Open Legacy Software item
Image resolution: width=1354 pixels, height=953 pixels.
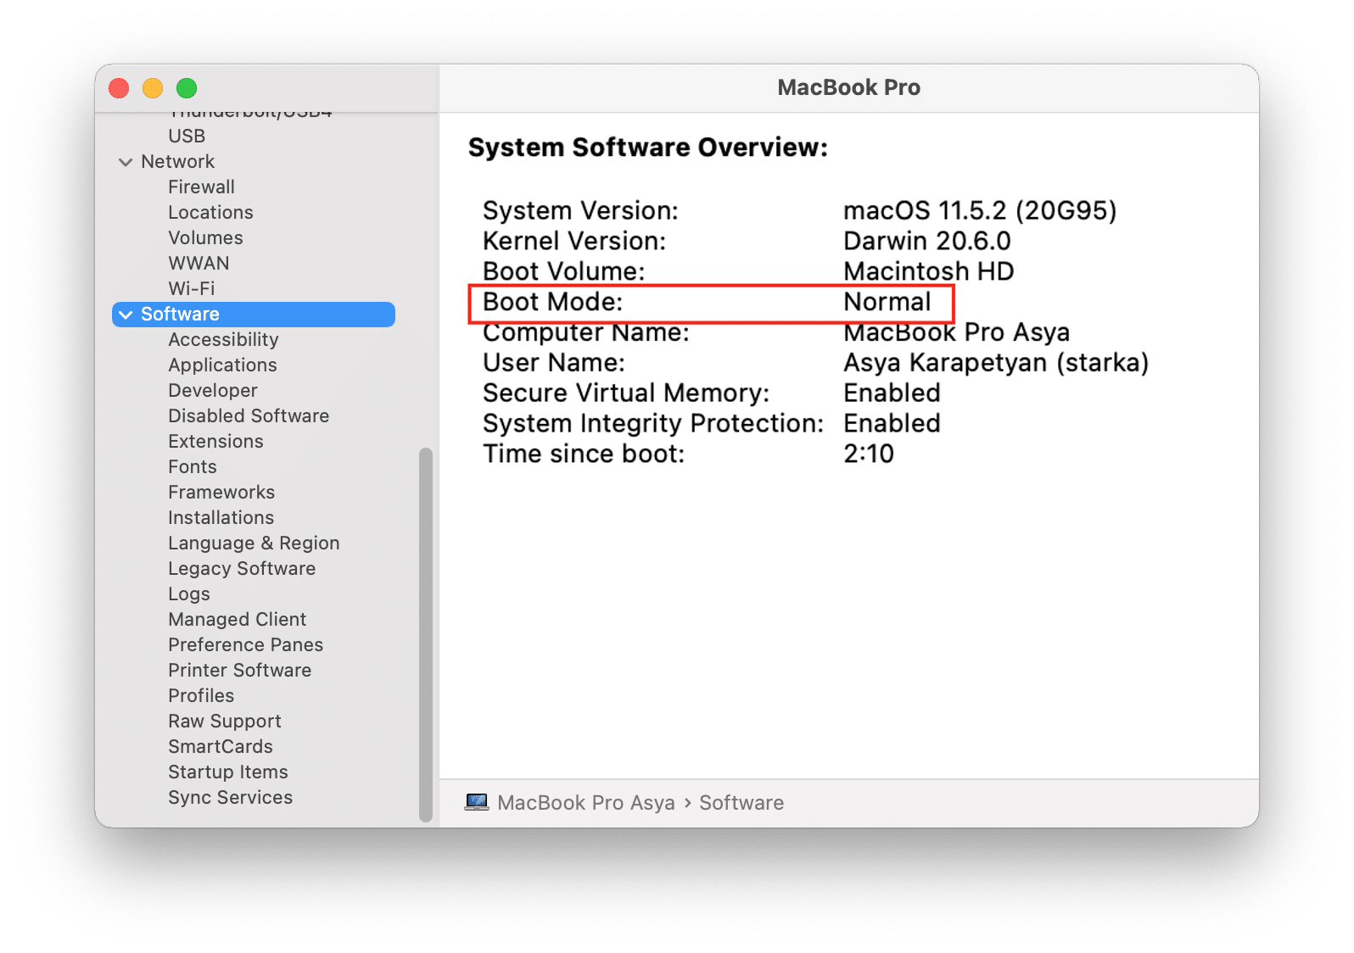point(242,568)
